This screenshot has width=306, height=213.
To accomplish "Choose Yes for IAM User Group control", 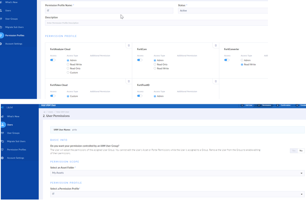I will coord(294,151).
